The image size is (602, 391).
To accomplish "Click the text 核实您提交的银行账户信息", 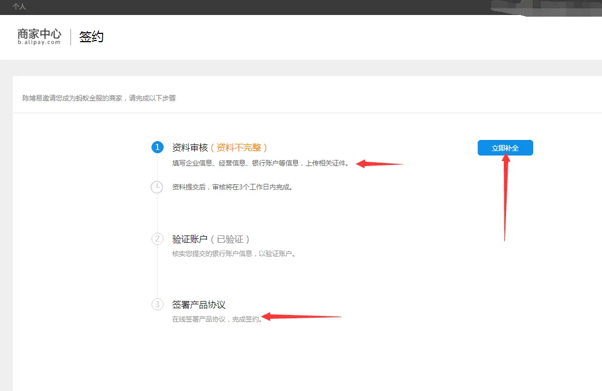I will click(x=233, y=253).
